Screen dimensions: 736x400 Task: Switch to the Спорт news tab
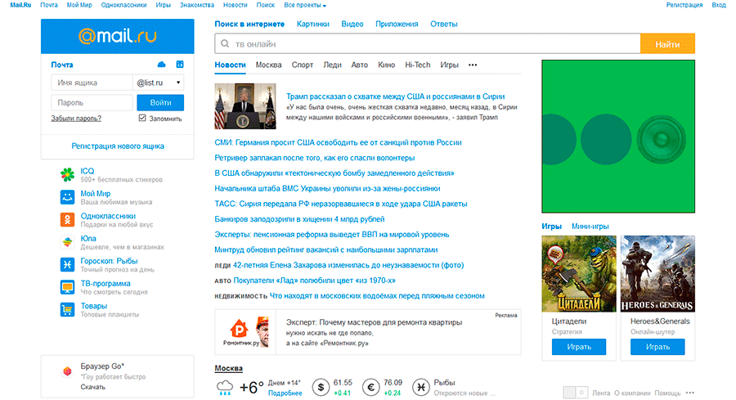[302, 65]
